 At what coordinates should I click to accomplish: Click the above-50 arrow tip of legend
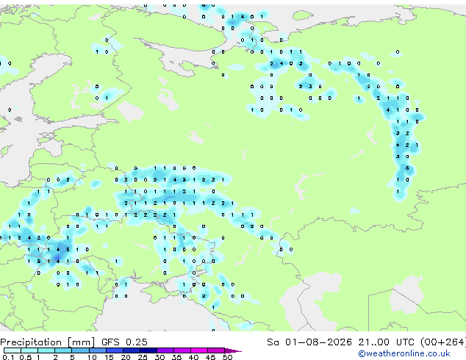click(x=233, y=350)
